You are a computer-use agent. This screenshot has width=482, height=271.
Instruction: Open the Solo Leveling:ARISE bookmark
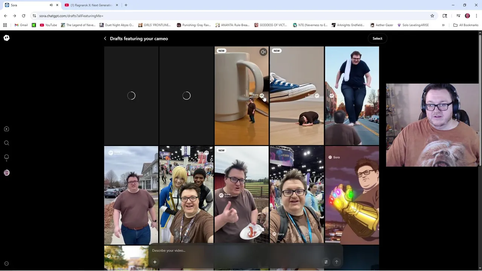[x=413, y=25]
